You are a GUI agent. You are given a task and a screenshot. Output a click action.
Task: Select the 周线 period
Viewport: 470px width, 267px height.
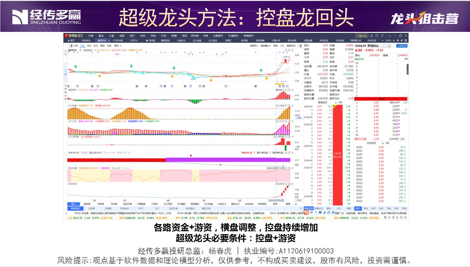point(102,46)
